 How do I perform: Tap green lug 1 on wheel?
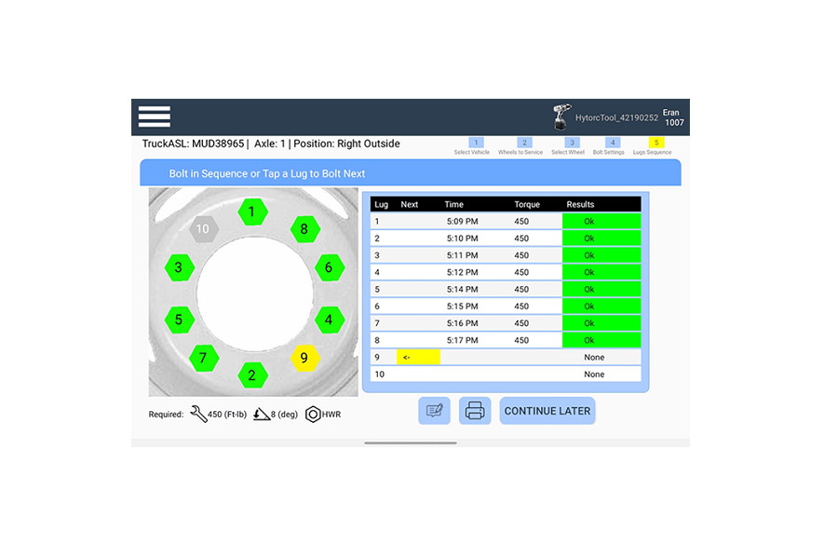click(x=251, y=212)
